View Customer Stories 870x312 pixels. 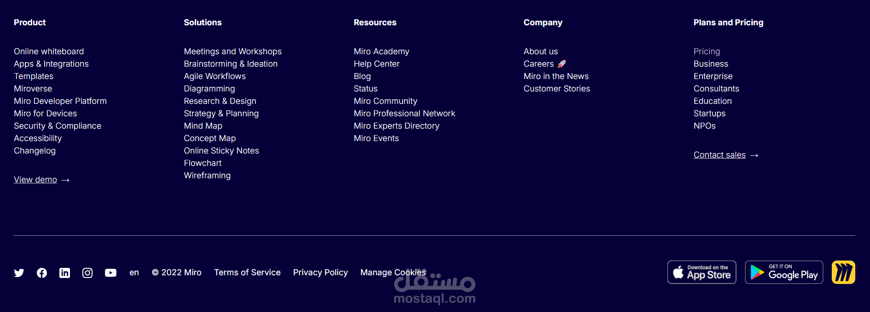[557, 89]
